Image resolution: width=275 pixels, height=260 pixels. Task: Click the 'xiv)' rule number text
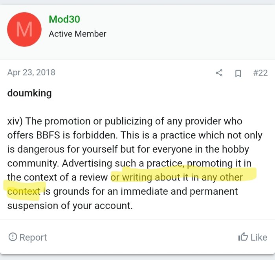[x=15, y=121]
